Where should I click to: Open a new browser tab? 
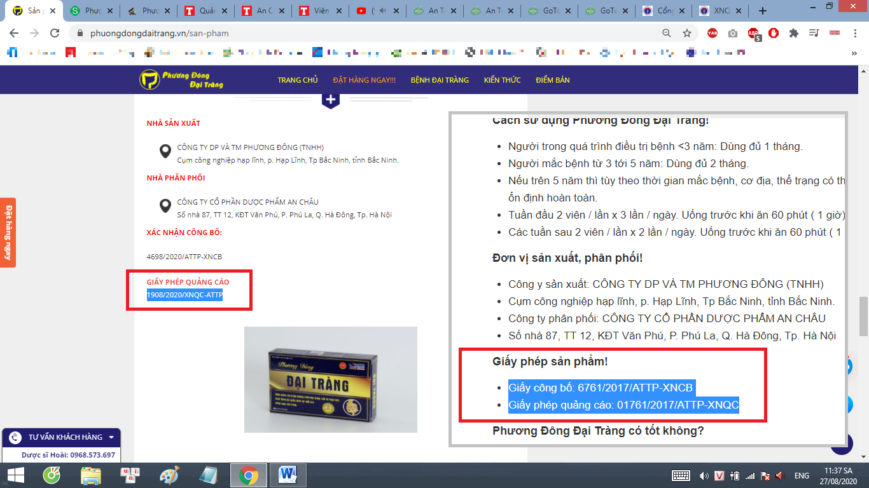point(763,11)
